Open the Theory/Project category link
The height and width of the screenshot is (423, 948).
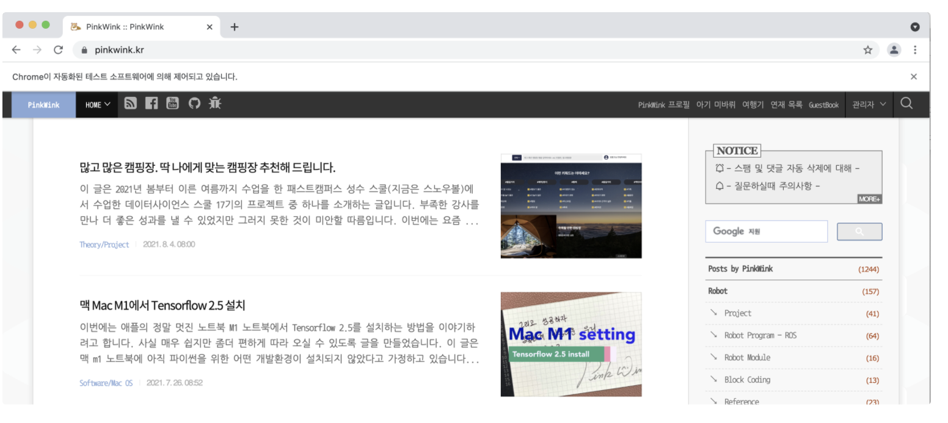104,244
